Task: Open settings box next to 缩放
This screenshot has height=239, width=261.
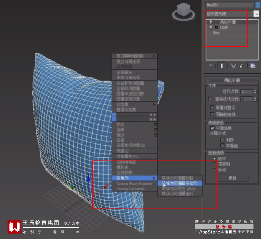Action: tap(155, 135)
